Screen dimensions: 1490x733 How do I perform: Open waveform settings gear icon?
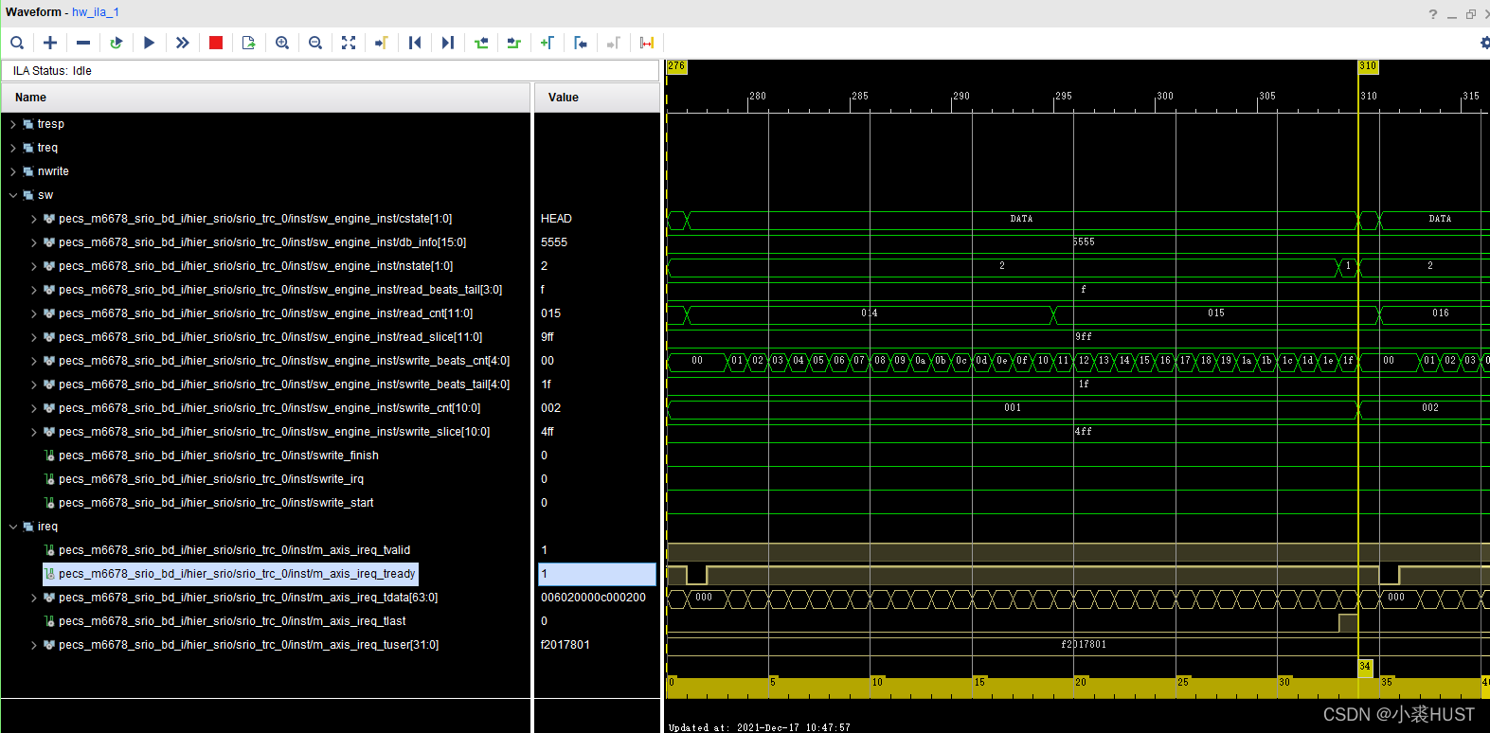tap(1484, 43)
